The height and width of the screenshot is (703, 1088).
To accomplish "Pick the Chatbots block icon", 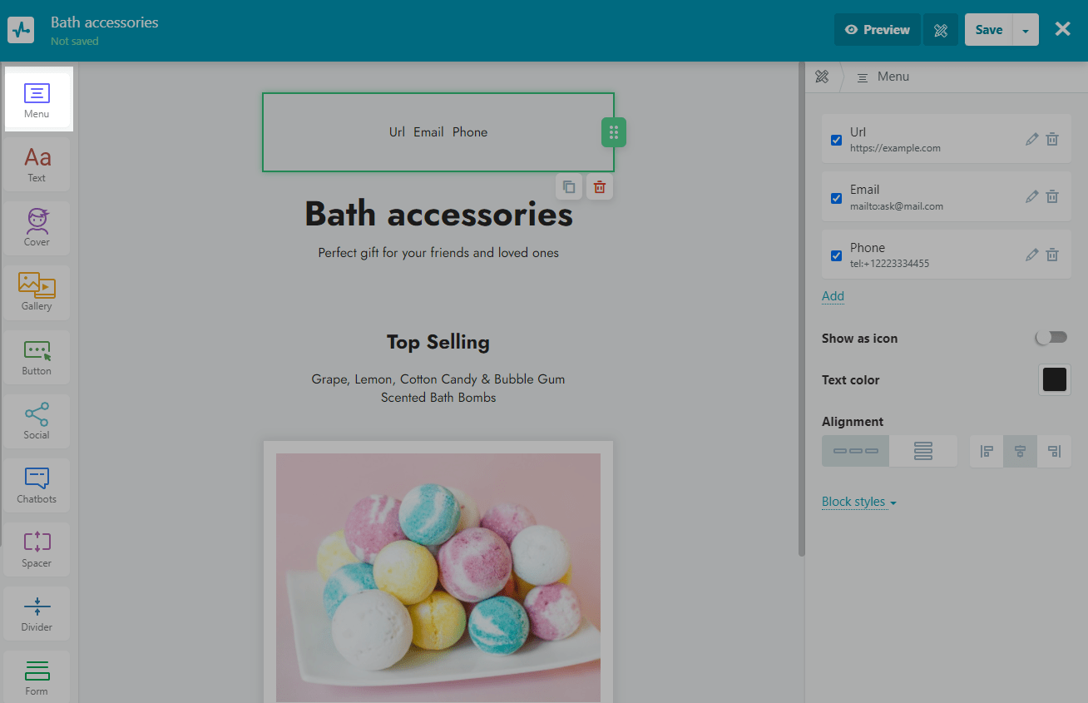I will coord(37,485).
